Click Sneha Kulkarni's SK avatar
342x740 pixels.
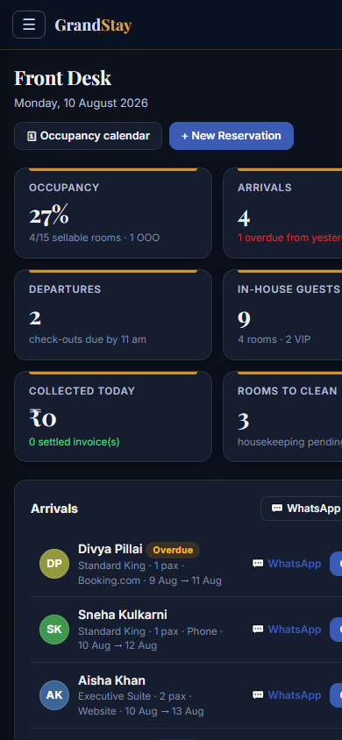point(54,630)
